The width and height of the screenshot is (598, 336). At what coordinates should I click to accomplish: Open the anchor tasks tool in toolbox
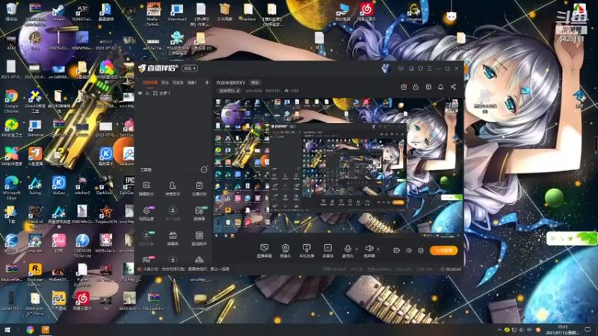(199, 189)
